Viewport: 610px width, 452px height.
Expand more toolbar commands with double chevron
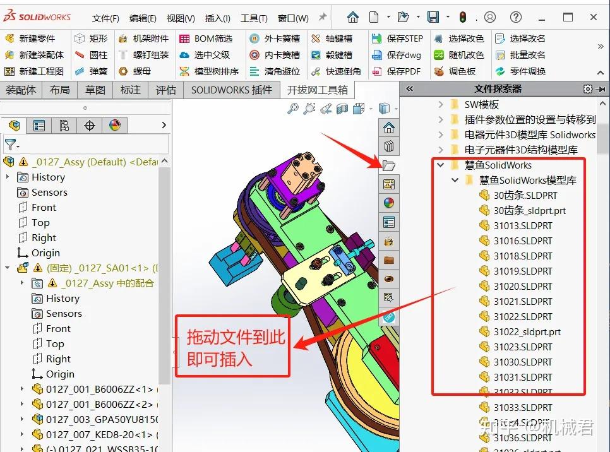pyautogui.click(x=601, y=47)
